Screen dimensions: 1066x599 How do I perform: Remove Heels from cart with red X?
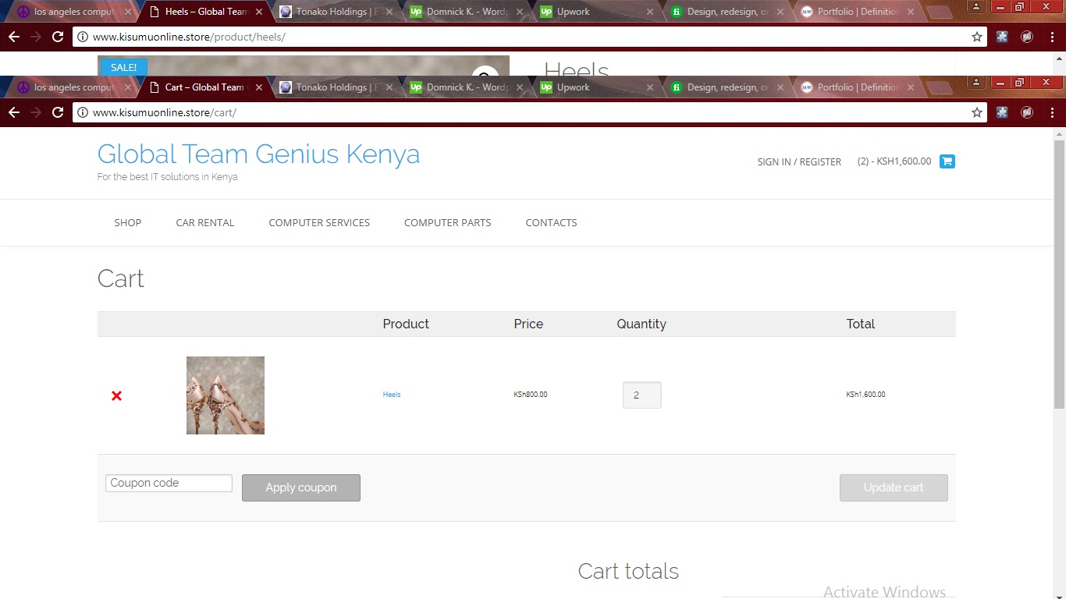[x=116, y=395]
